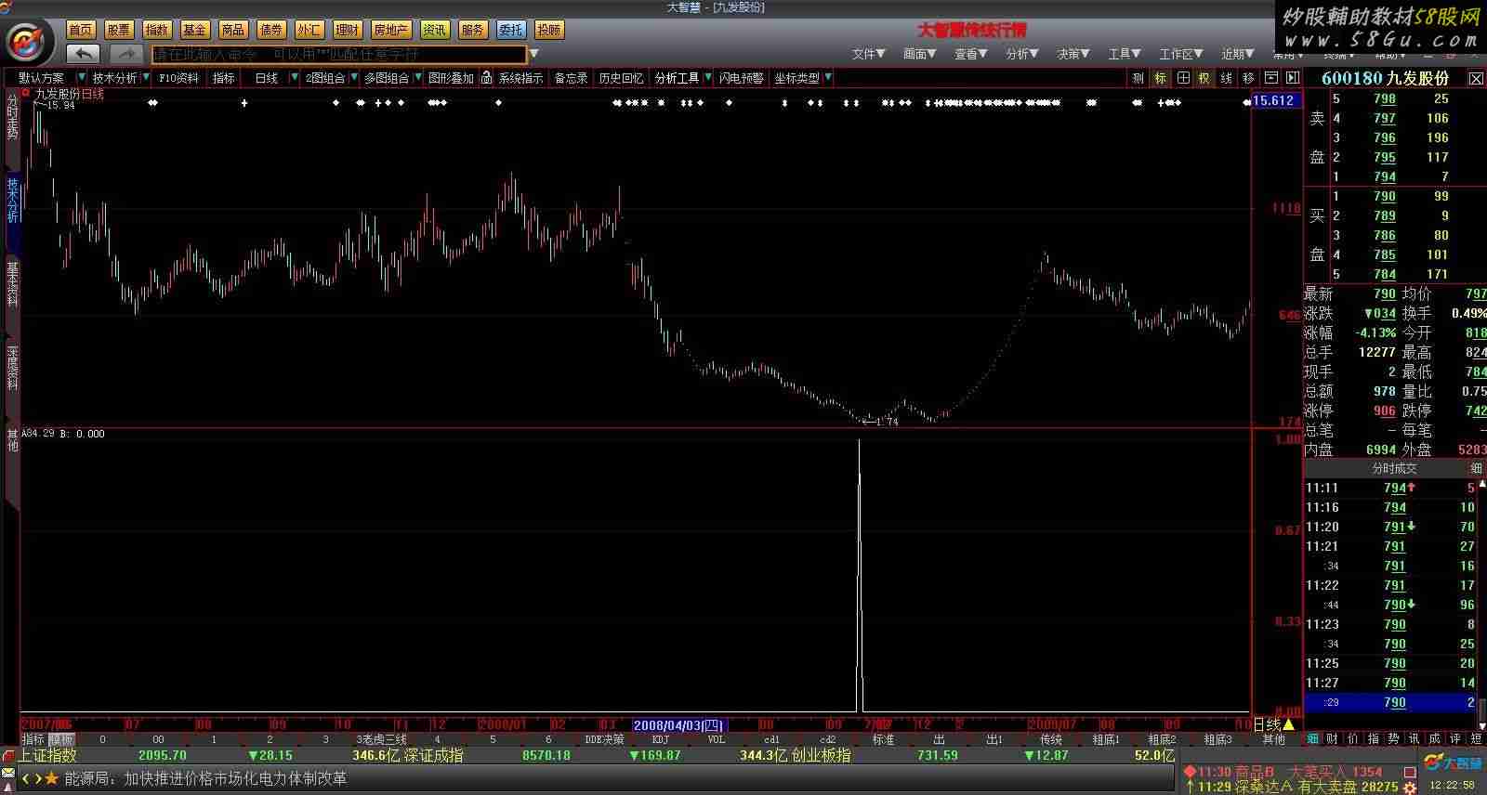Go forward with the right arrow button

tap(125, 54)
